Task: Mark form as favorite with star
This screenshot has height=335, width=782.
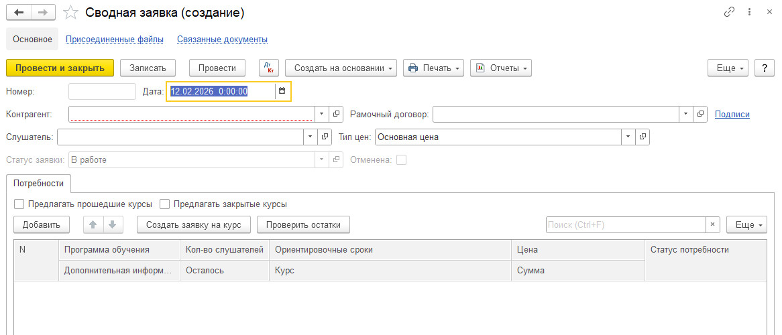Action: (x=69, y=13)
